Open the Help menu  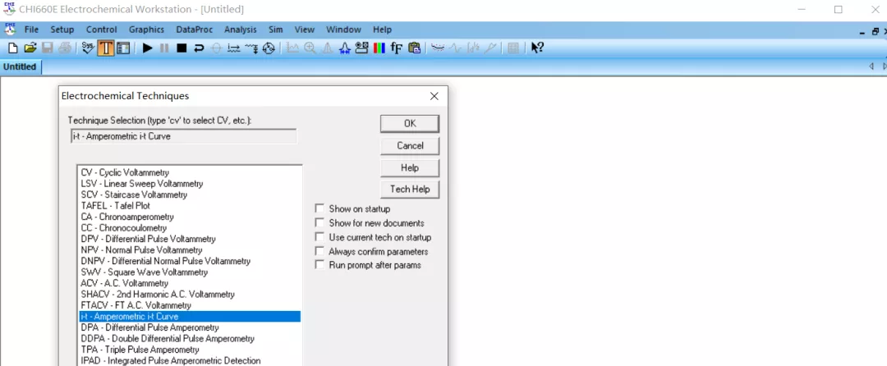[383, 30]
